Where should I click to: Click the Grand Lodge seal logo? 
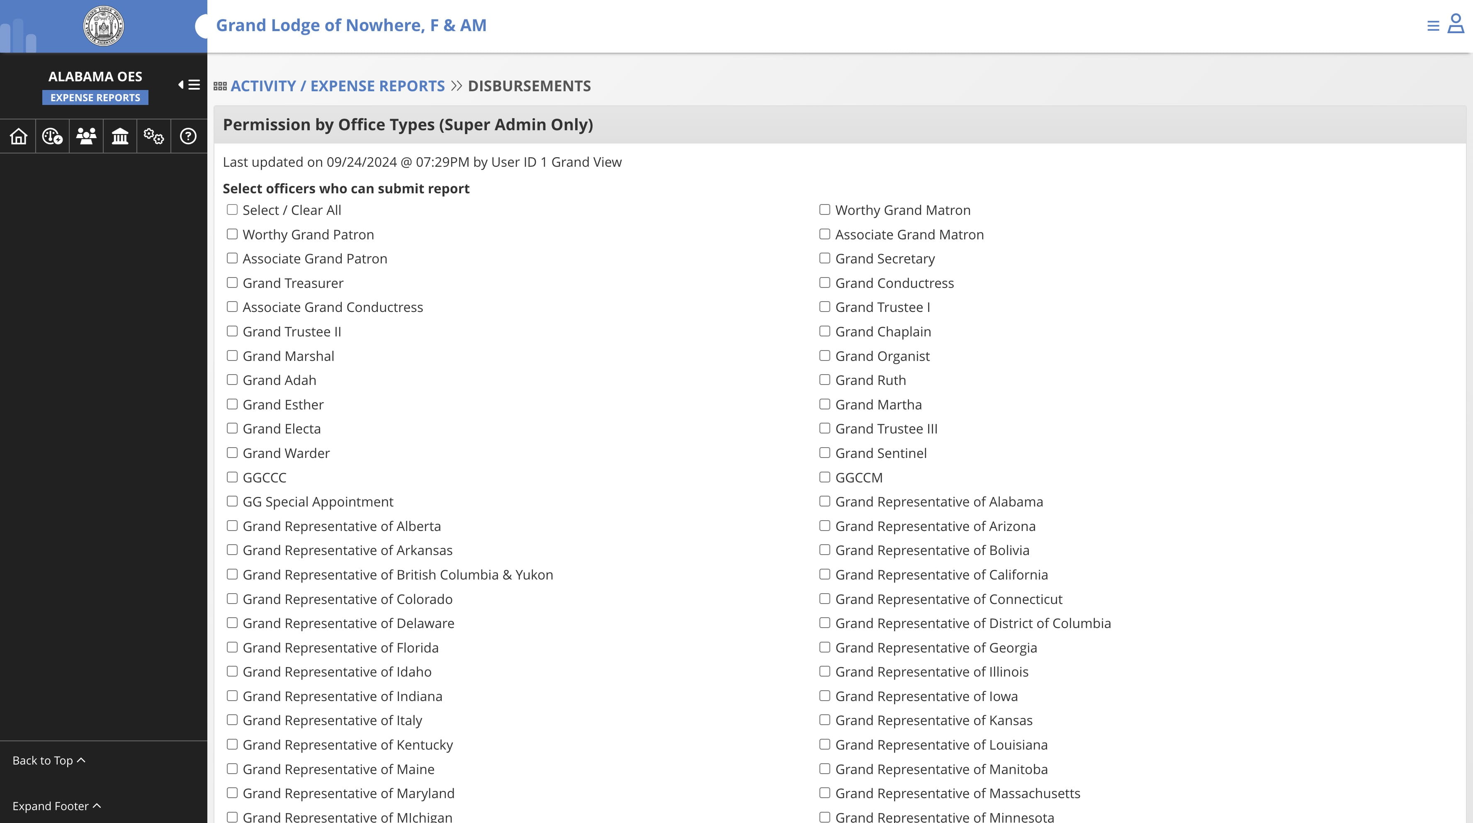click(x=104, y=26)
